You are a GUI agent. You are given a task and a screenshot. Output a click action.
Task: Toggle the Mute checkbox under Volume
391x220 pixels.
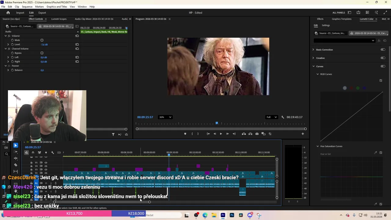pyautogui.click(x=42, y=40)
